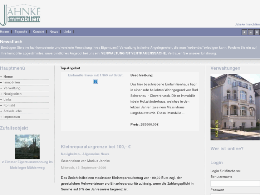The image size is (260, 195).
Task: Click the missing image question mark icon
Action: coord(96,82)
